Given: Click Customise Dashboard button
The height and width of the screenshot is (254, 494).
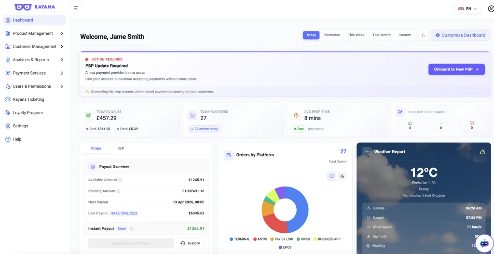Looking at the screenshot, I should [460, 35].
